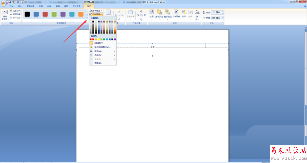Image resolution: width=307 pixels, height=163 pixels.
Task: Open print preview from quick access toolbar
Action: (x=22, y=2)
